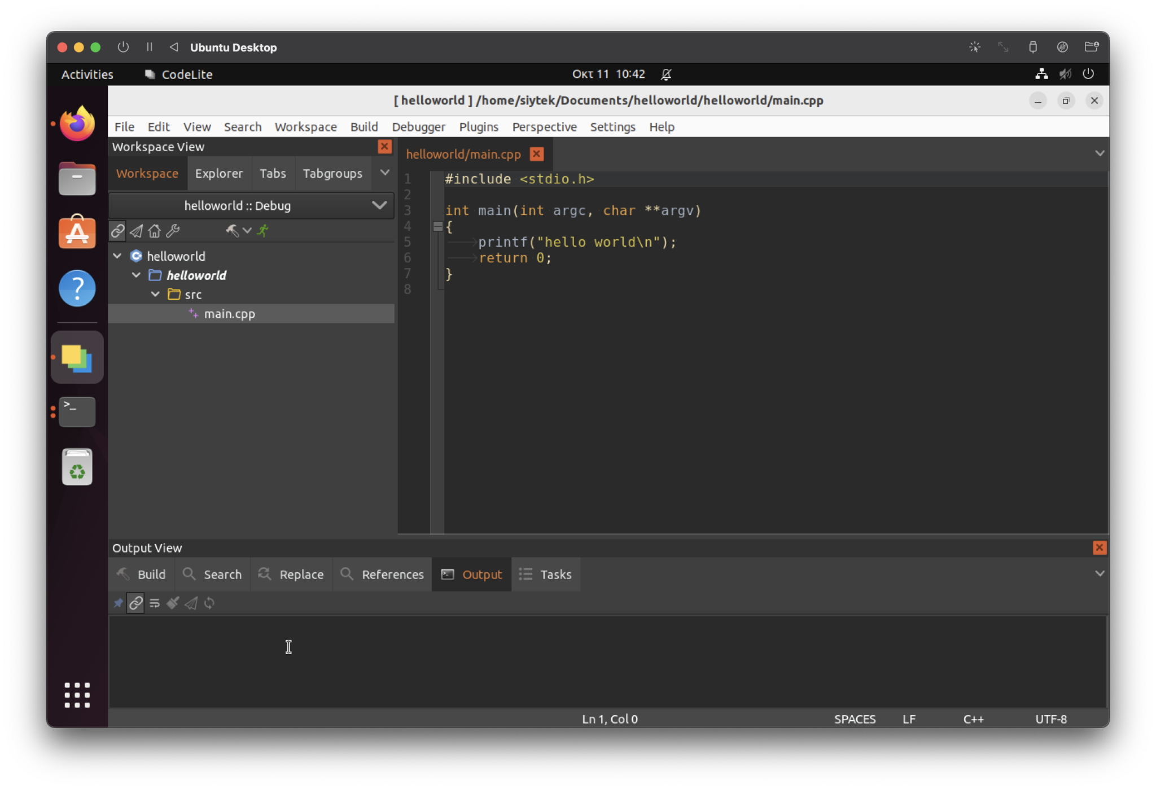The width and height of the screenshot is (1156, 789).
Task: Click UTF-8 encoding in status bar
Action: coord(1051,719)
